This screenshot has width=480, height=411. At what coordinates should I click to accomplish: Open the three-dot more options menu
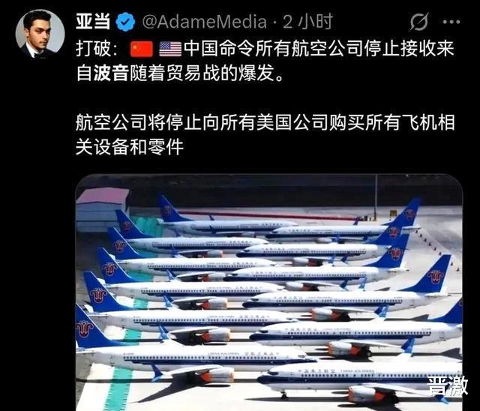click(451, 22)
